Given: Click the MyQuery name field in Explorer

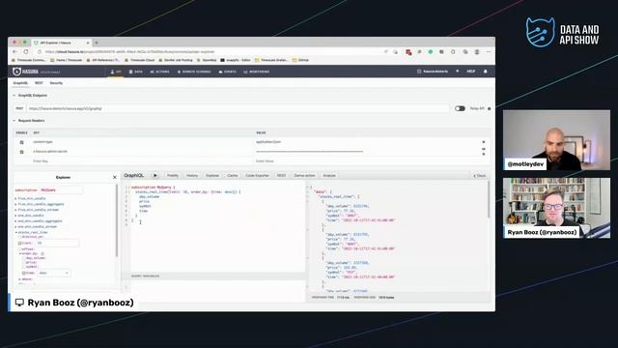Looking at the screenshot, I should (x=62, y=190).
